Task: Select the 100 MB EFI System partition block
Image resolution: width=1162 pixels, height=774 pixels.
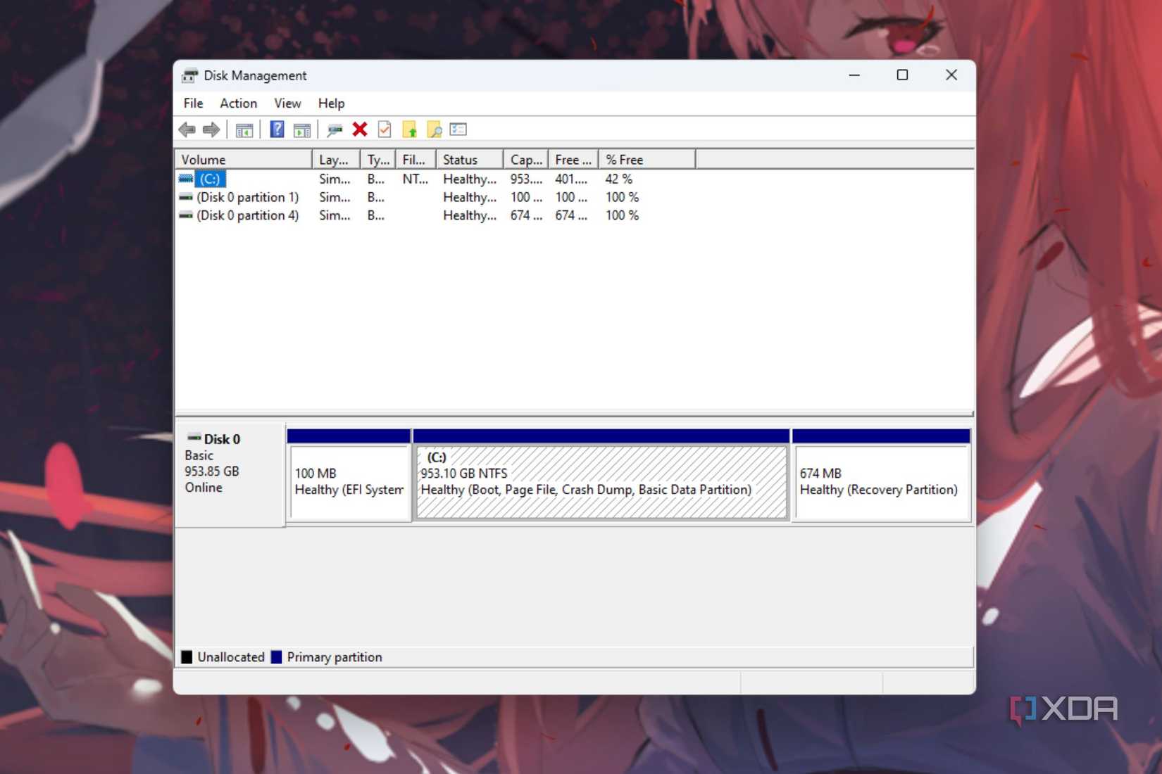Action: 349,482
